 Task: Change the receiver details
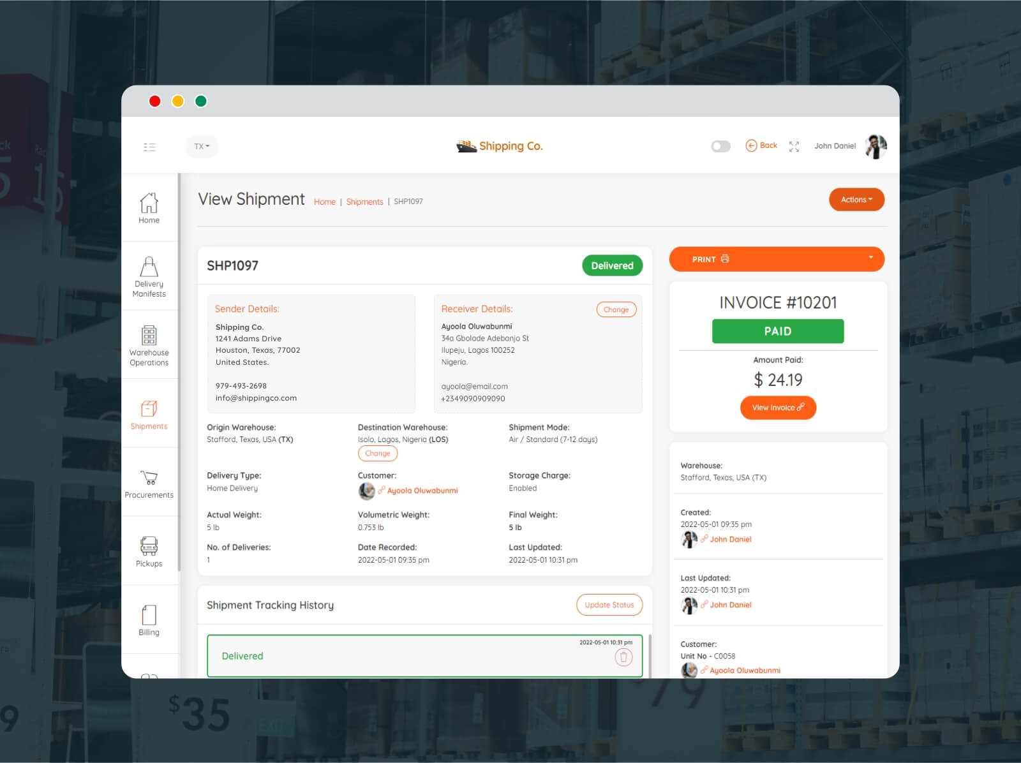(616, 309)
